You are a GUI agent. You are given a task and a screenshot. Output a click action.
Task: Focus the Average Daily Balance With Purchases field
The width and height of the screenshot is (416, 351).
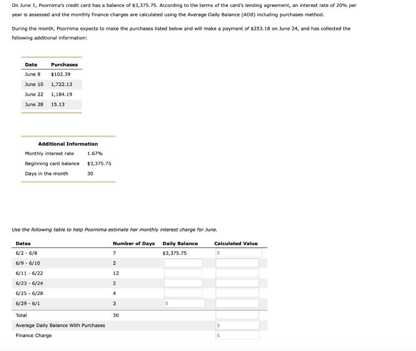pyautogui.click(x=237, y=325)
